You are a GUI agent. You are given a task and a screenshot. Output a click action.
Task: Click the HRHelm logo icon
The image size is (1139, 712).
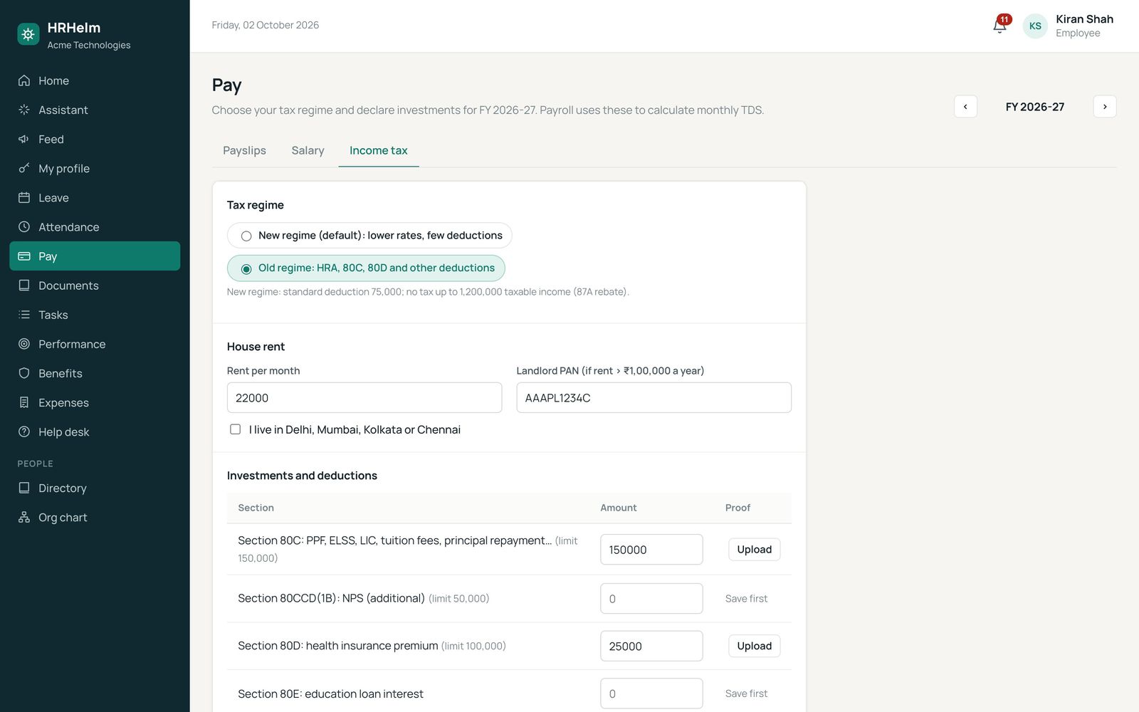tap(28, 34)
